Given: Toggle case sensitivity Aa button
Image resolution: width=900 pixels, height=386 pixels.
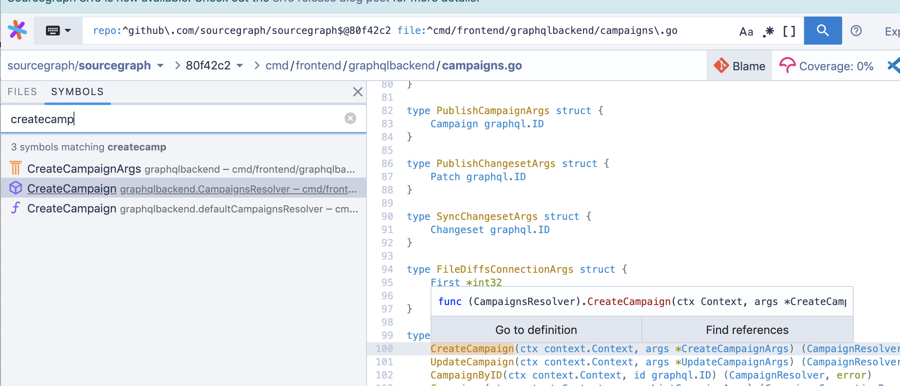Looking at the screenshot, I should pos(746,31).
